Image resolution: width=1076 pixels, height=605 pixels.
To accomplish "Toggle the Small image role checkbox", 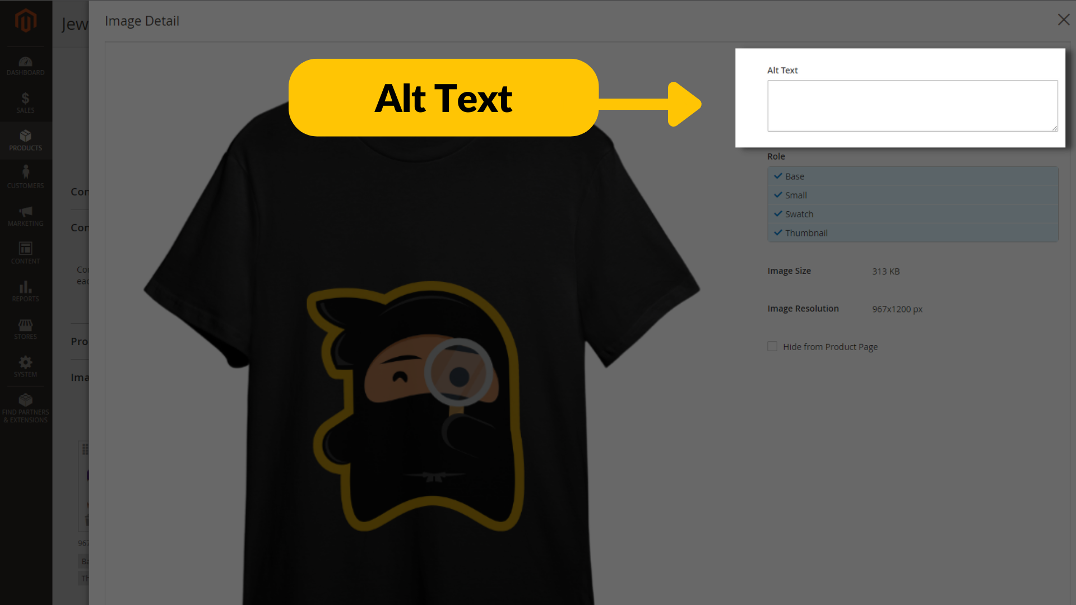I will pos(778,194).
